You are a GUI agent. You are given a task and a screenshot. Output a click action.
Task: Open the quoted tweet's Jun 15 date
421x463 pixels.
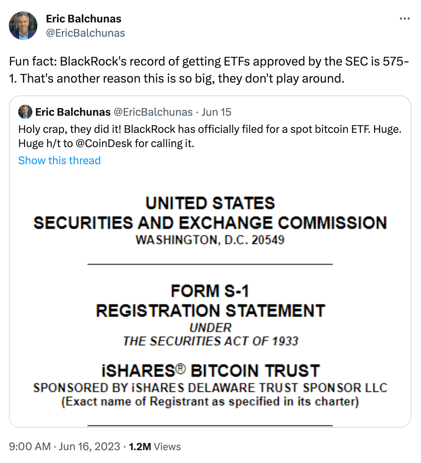216,112
